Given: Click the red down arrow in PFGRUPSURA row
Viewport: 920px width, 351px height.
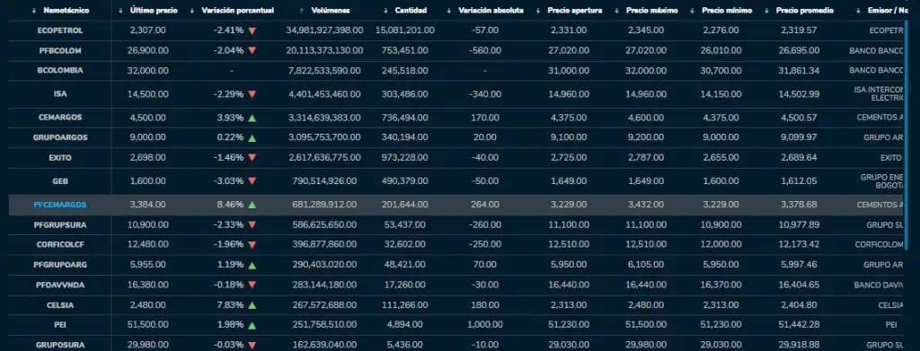Looking at the screenshot, I should tap(252, 225).
